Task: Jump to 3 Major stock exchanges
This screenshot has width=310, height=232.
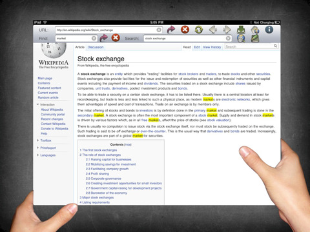Action: [x=97, y=198]
